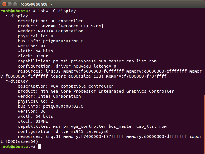Image resolution: width=205 pixels, height=154 pixels.
Task: Click the 4th Gen Core Processor product line
Action: (96, 91)
